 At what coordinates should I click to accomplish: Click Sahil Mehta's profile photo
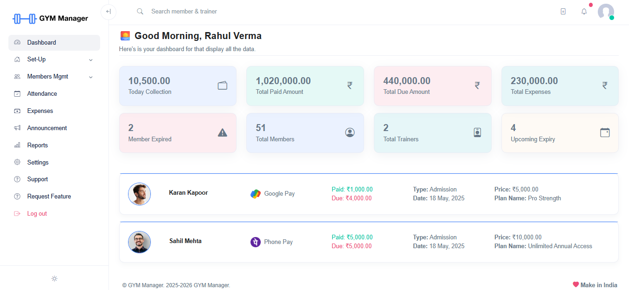pyautogui.click(x=140, y=242)
